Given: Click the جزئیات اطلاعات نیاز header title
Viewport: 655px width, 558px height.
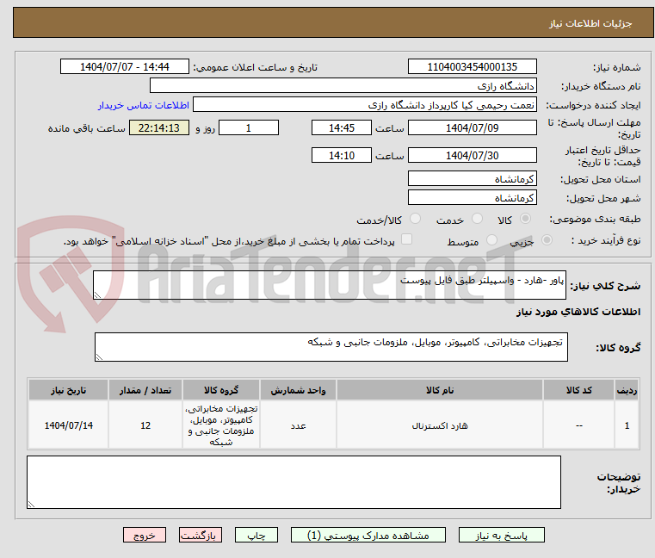Looking at the screenshot, I should point(590,23).
